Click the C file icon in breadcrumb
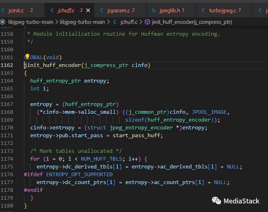 click(x=115, y=21)
